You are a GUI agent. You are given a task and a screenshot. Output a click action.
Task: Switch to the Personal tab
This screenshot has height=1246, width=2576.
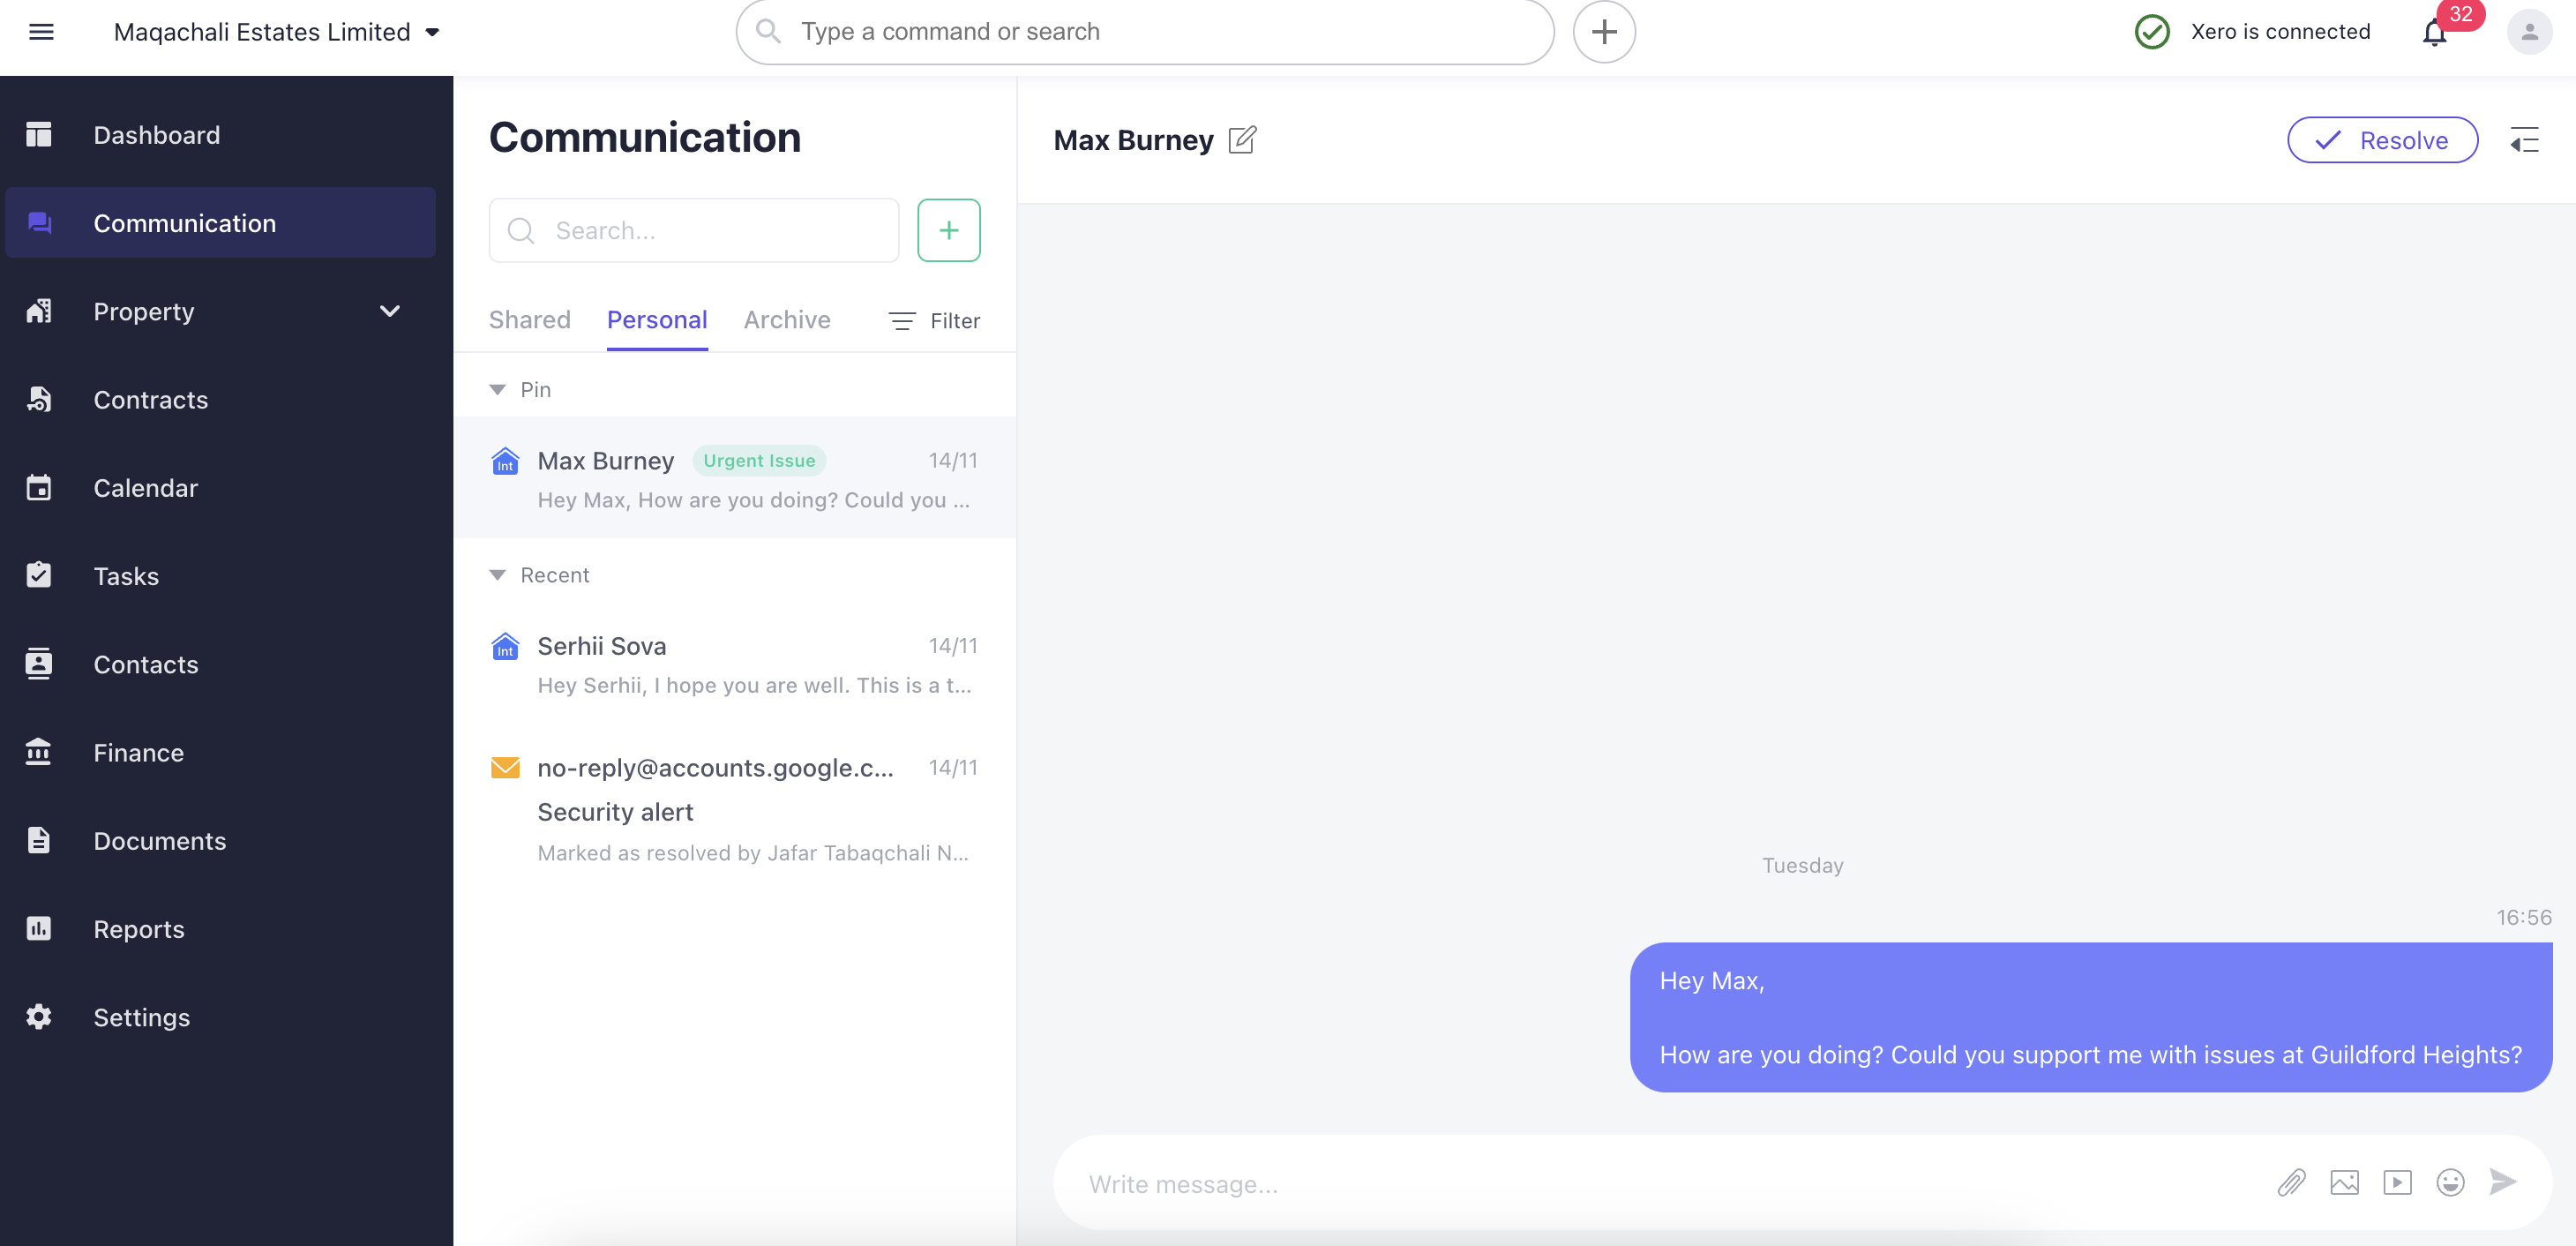[x=657, y=319]
